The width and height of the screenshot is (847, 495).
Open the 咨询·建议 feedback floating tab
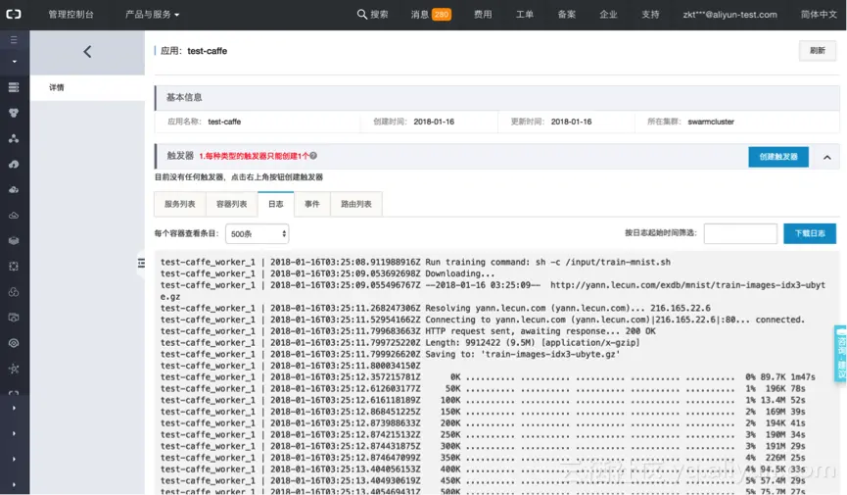tap(840, 354)
